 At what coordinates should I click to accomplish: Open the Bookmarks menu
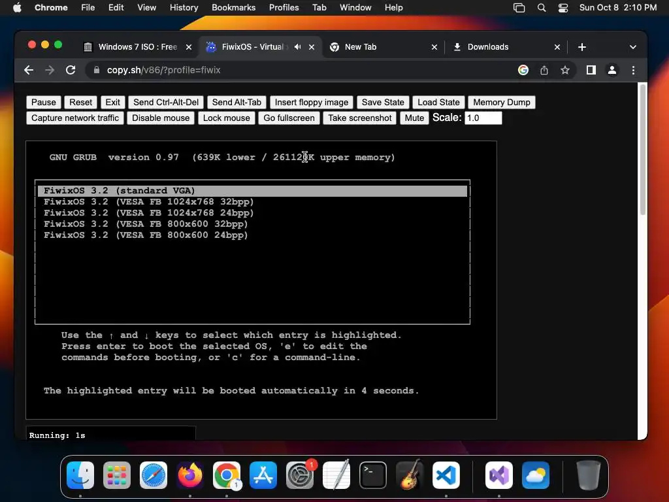click(233, 8)
